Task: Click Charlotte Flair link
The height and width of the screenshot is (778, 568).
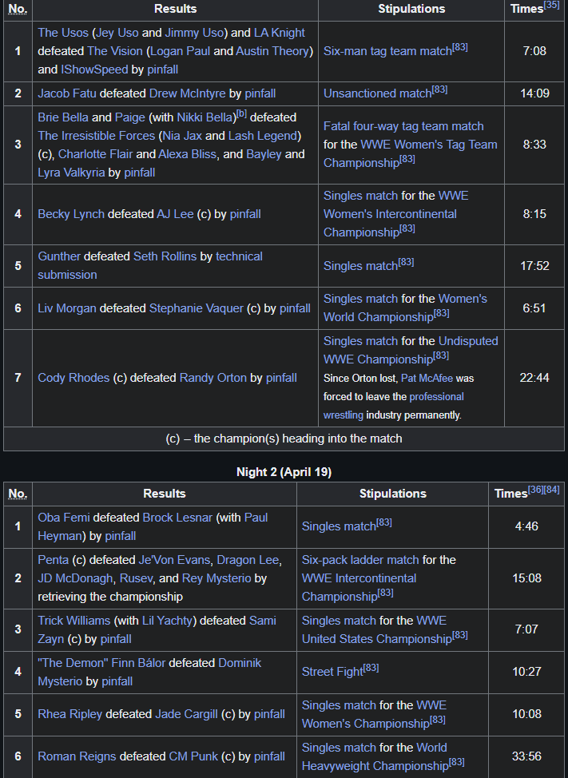Action: tap(95, 154)
